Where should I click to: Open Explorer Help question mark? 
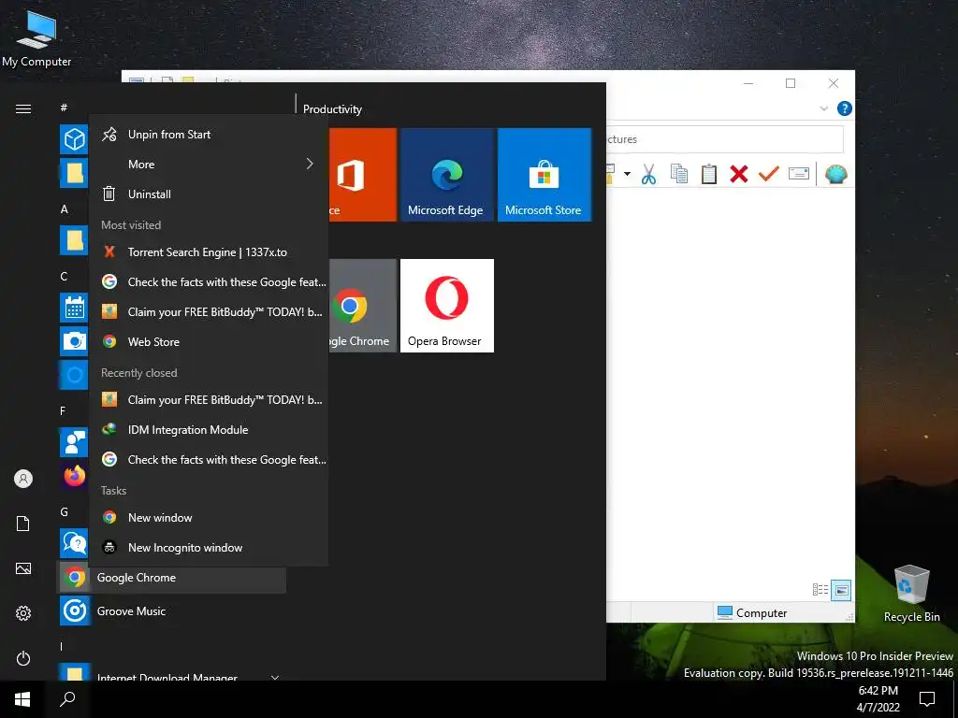click(x=845, y=108)
